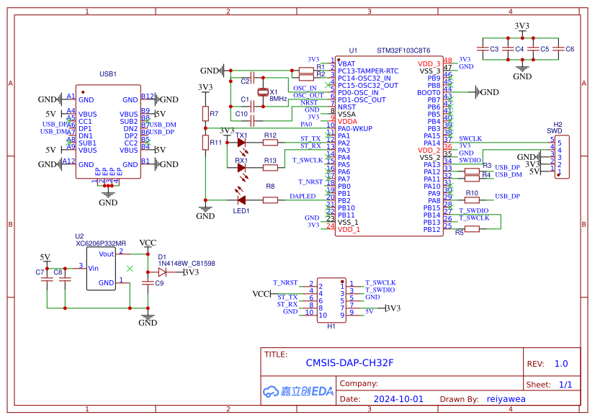The width and height of the screenshot is (595, 420).
Task: Click the R12 resistor symbol
Action: point(270,143)
